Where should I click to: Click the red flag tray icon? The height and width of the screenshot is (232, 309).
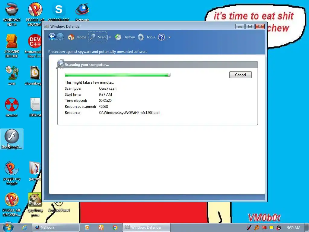click(264, 228)
